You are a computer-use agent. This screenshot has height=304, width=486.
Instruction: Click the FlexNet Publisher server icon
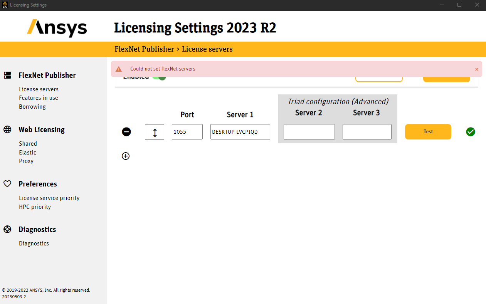coord(7,75)
